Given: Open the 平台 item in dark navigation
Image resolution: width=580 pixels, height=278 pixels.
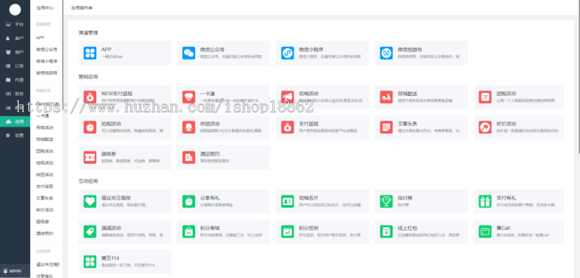Looking at the screenshot, I should [15, 24].
